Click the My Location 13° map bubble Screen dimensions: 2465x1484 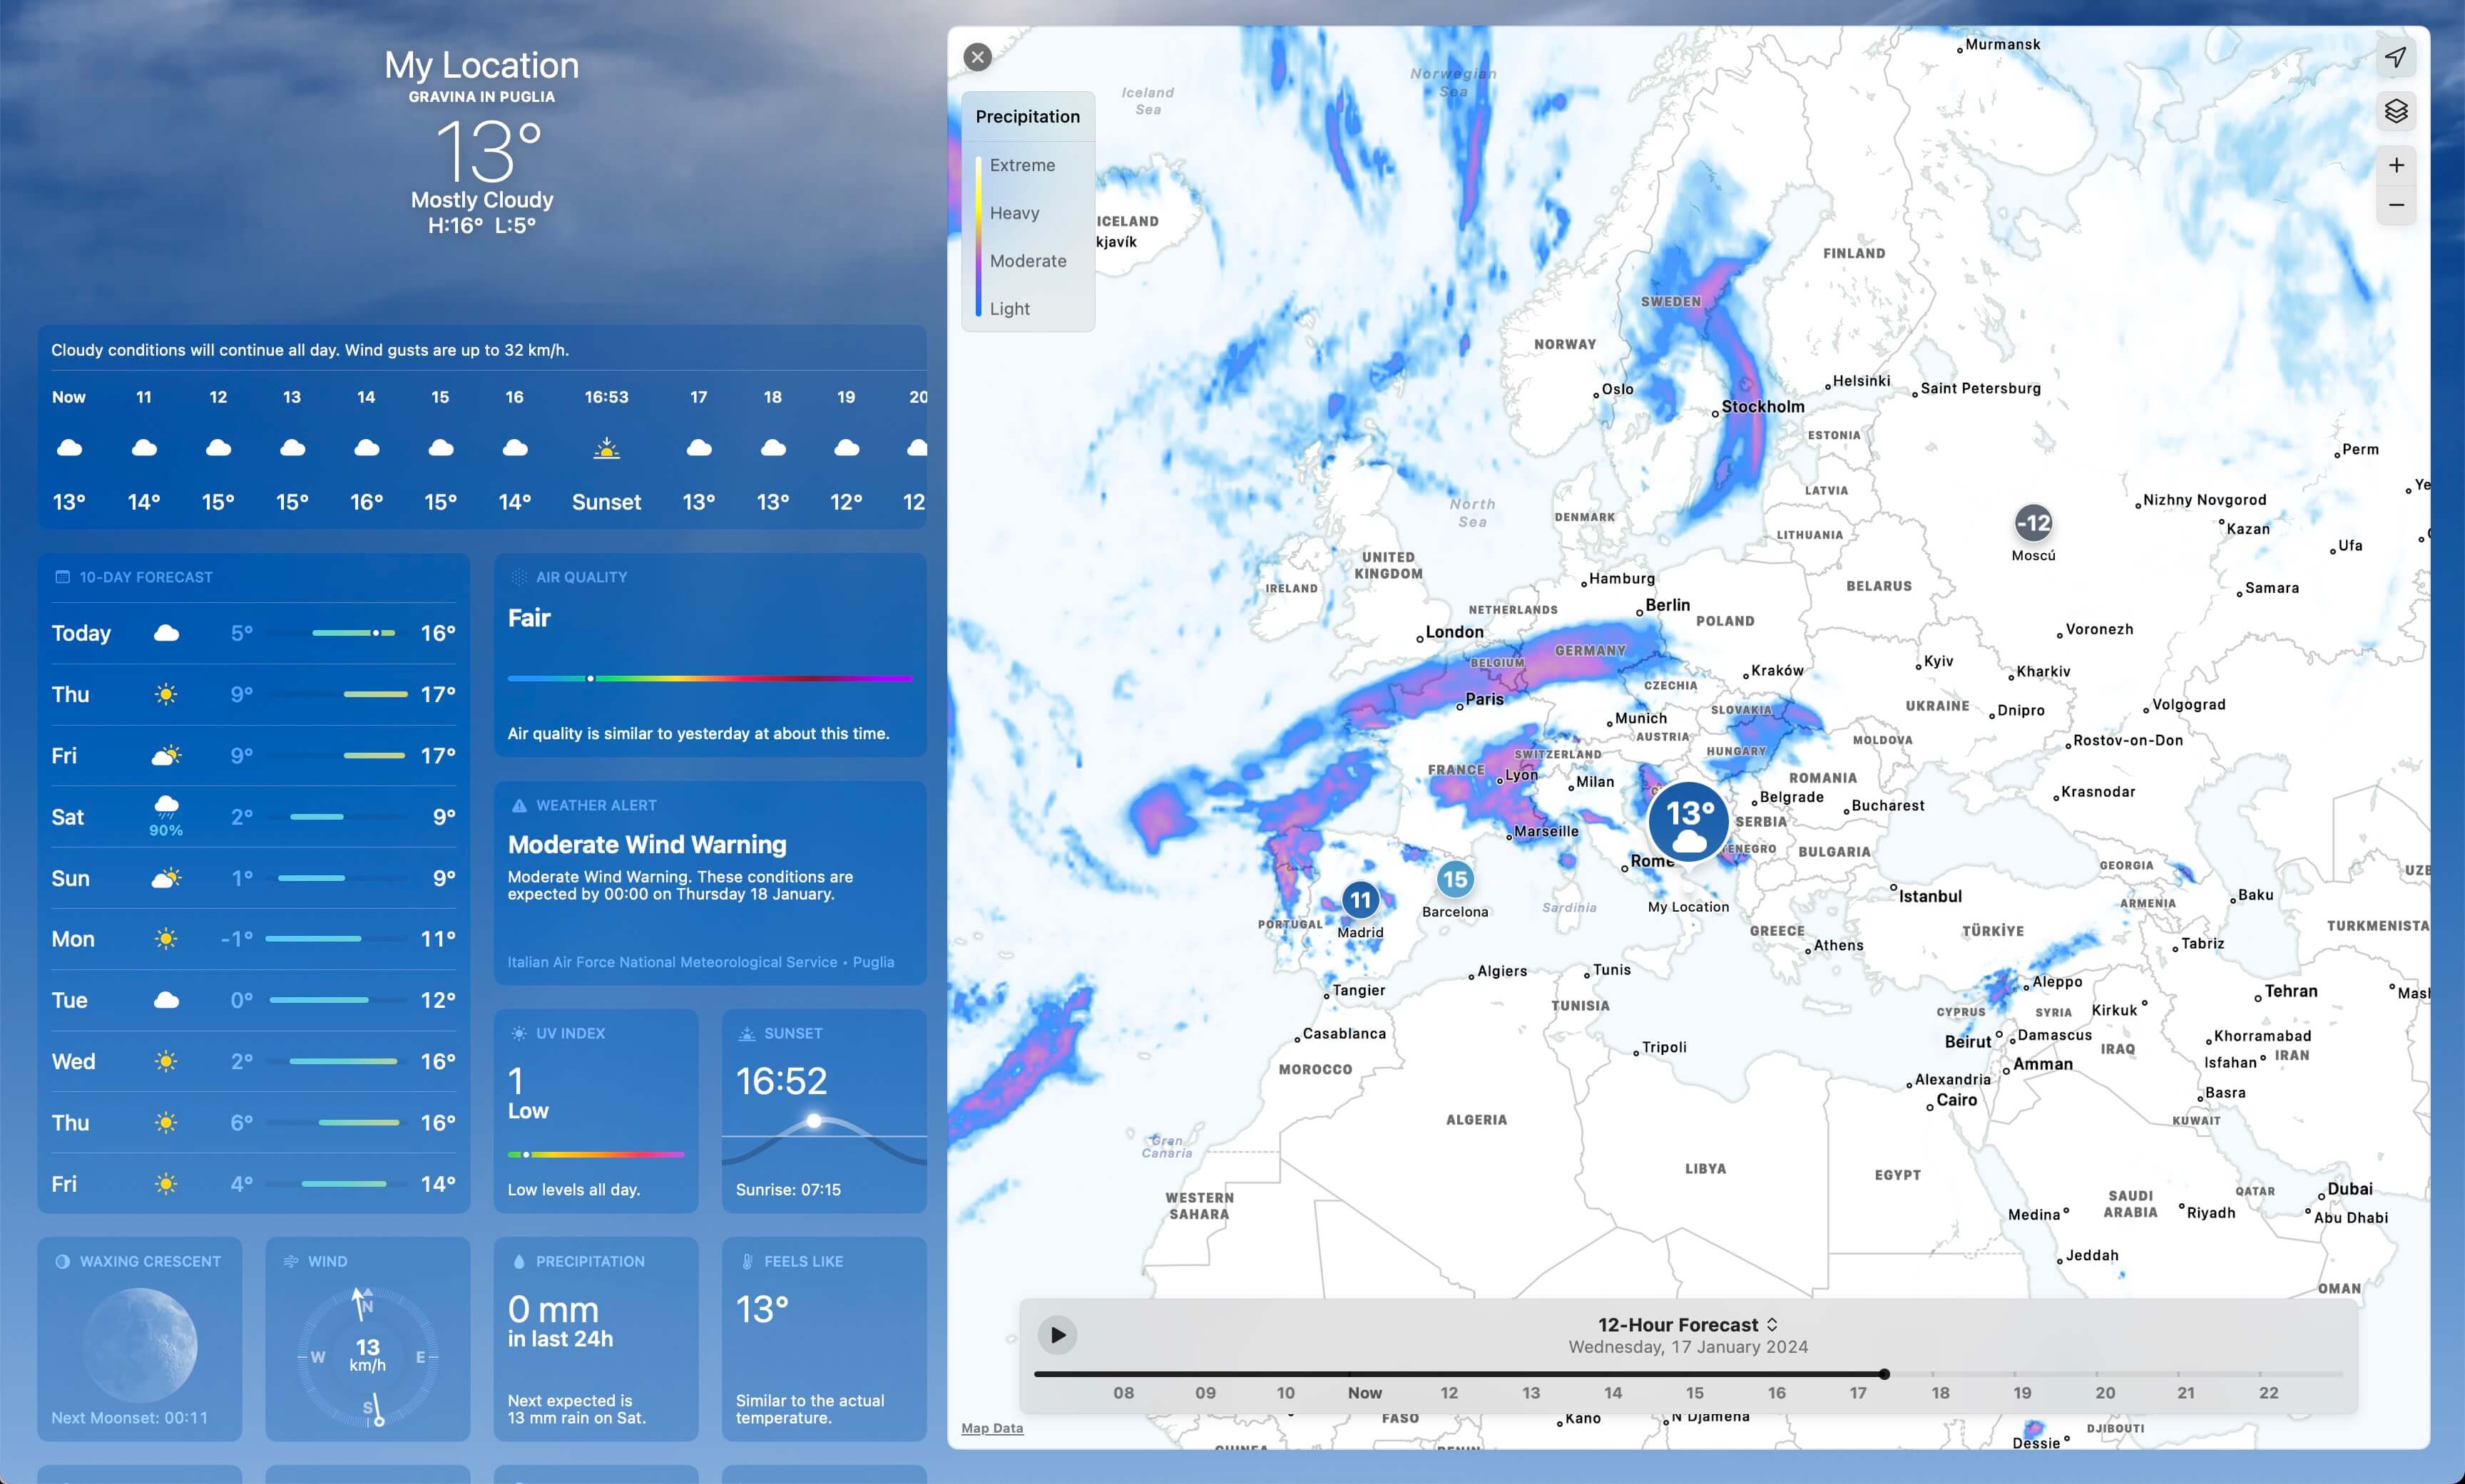(1688, 822)
